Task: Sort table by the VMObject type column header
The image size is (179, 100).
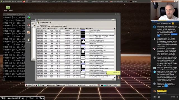Action: click(69, 29)
